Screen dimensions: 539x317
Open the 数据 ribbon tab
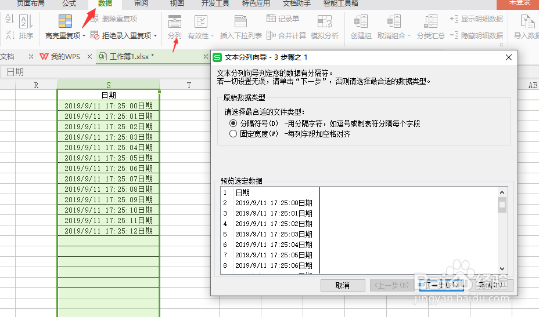tap(105, 3)
